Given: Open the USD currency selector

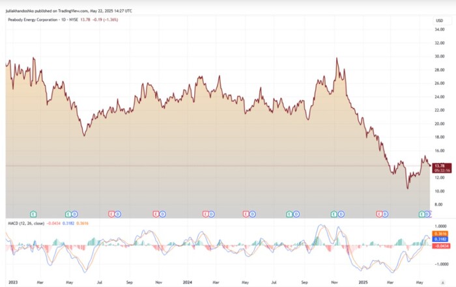Looking at the screenshot, I should (439, 21).
